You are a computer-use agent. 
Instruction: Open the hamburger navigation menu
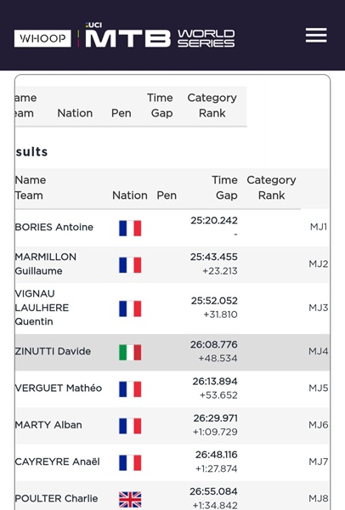316,35
